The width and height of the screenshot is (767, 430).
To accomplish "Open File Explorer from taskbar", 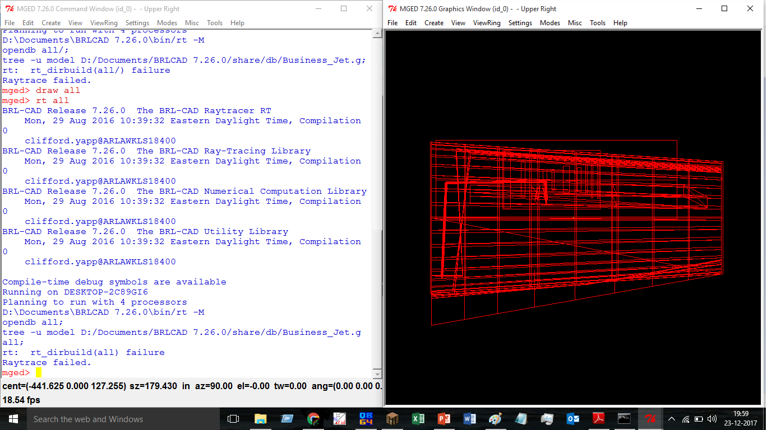I will click(x=260, y=419).
